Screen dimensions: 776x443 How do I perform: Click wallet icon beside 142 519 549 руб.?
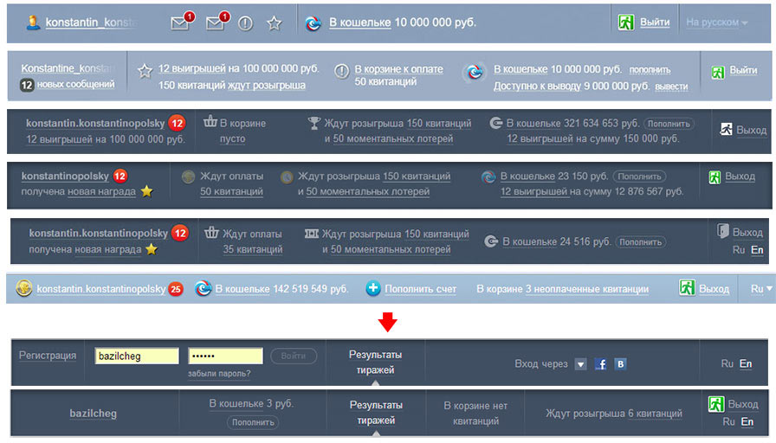[203, 288]
